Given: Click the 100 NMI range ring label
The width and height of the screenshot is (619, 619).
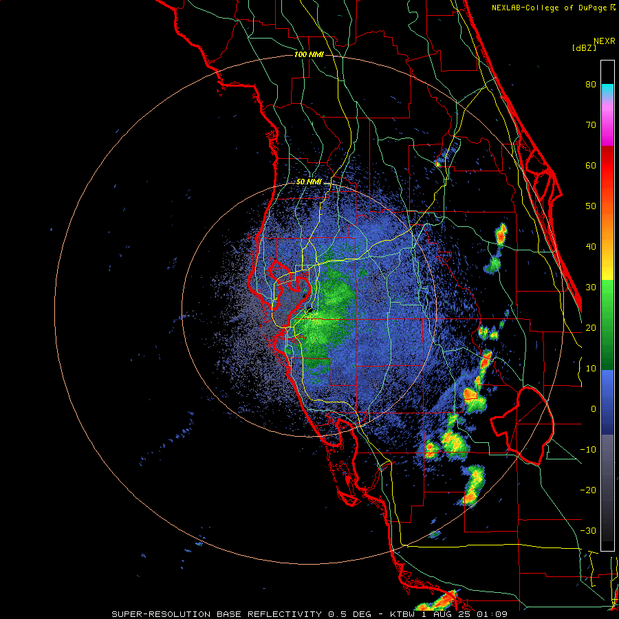Looking at the screenshot, I should (309, 54).
